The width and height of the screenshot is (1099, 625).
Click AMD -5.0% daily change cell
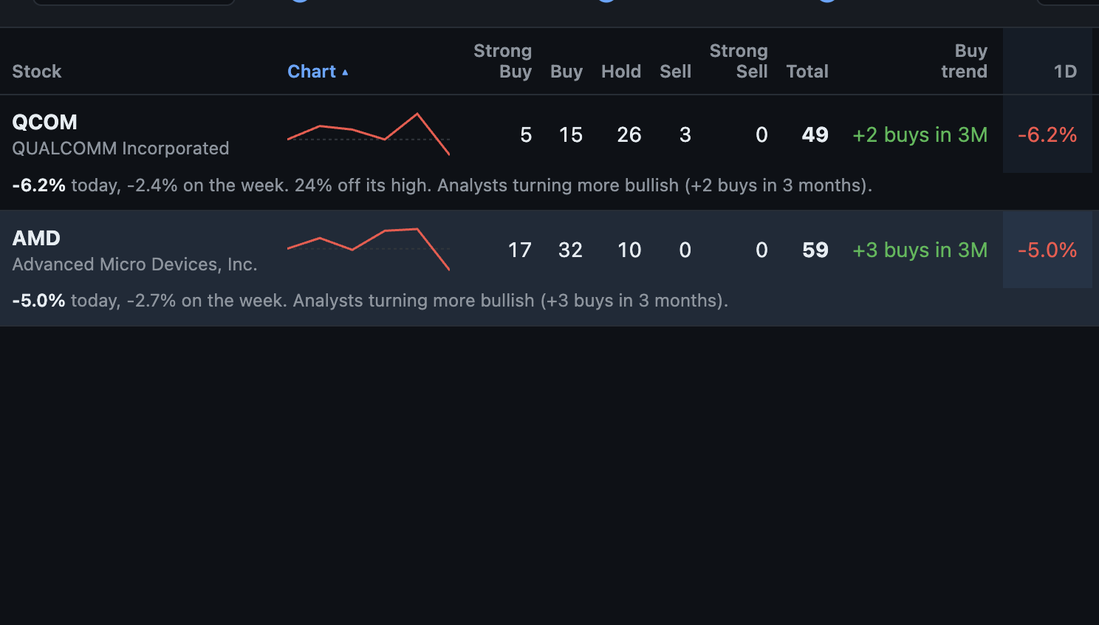(1047, 250)
